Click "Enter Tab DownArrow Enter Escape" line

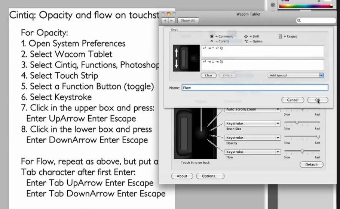(96, 193)
